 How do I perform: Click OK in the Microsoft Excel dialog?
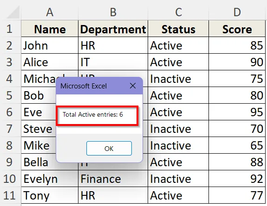pos(109,149)
